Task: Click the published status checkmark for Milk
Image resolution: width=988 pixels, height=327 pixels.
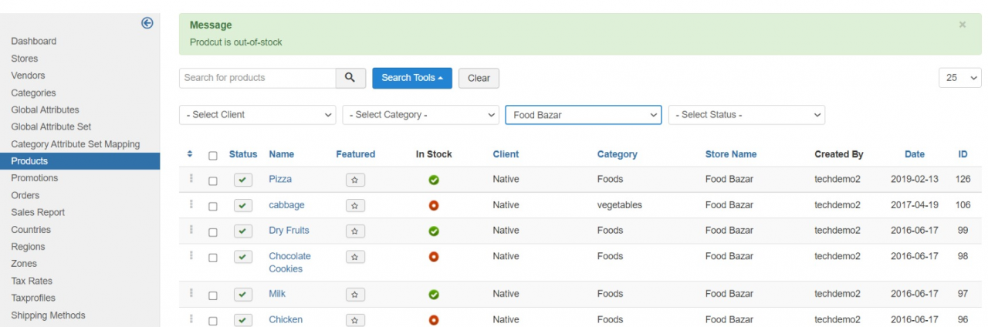Action: click(243, 295)
